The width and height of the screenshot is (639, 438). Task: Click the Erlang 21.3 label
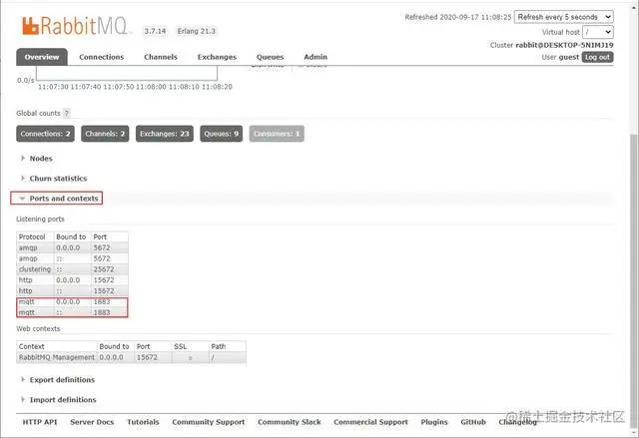click(x=197, y=31)
